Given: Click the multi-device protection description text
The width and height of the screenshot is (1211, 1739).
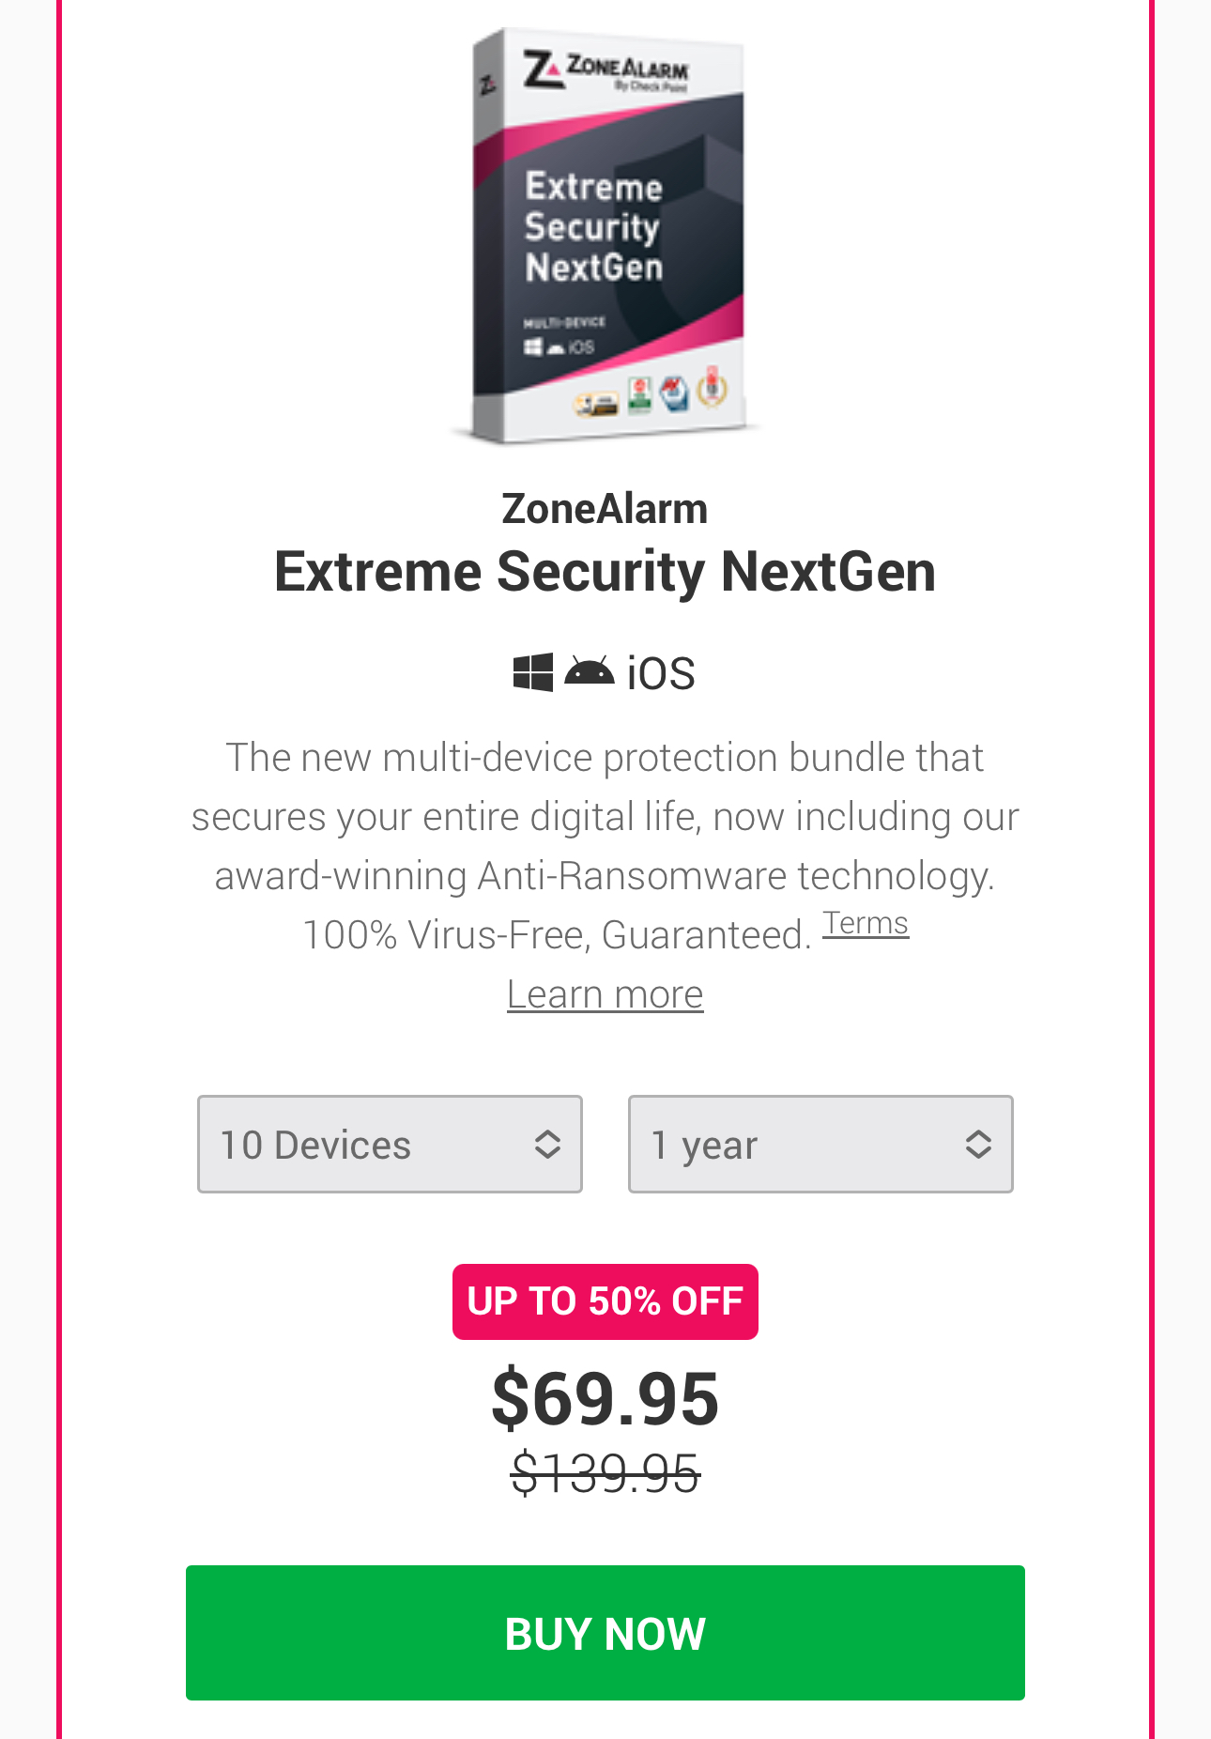Looking at the screenshot, I should (x=605, y=817).
